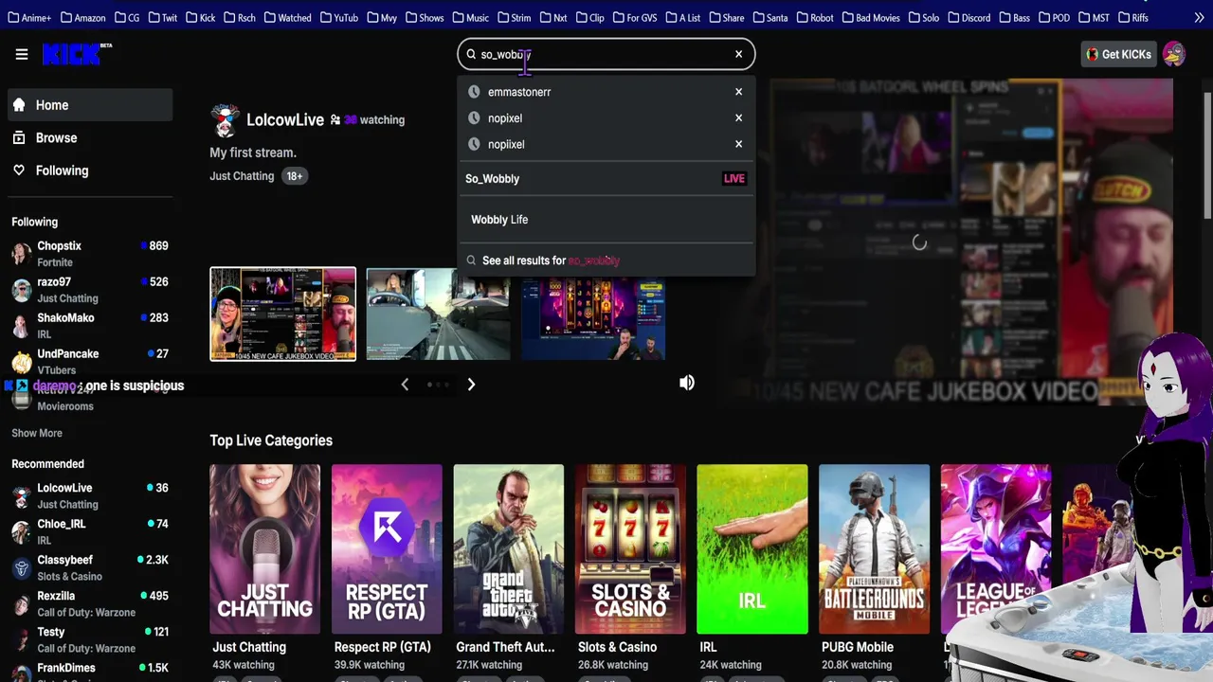Open FrankDimes in Recommended list

point(90,671)
